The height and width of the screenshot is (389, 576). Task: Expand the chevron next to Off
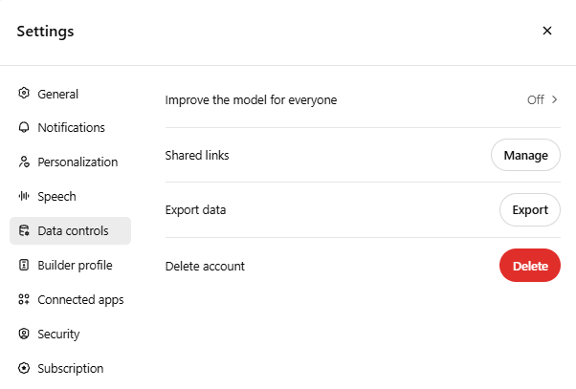[554, 99]
